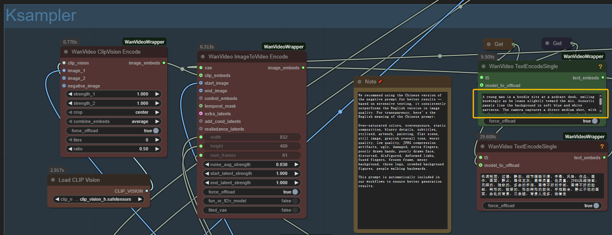Image resolution: width=612 pixels, height=235 pixels.
Task: Collapse the WanVideo ImageToVideo Encode node via title dot
Action: (203, 56)
